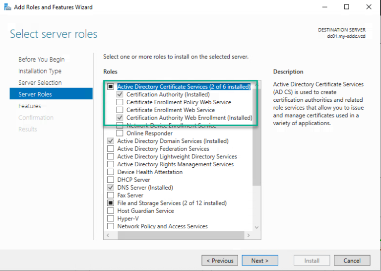Check Certificate Enrollment Policy Web Service
The image size is (381, 271).
[120, 102]
